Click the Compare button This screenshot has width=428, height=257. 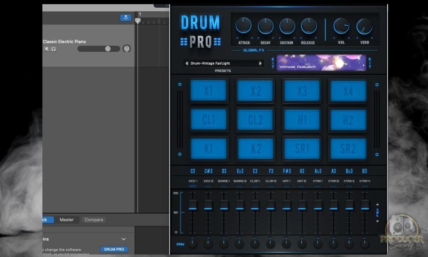tap(94, 220)
